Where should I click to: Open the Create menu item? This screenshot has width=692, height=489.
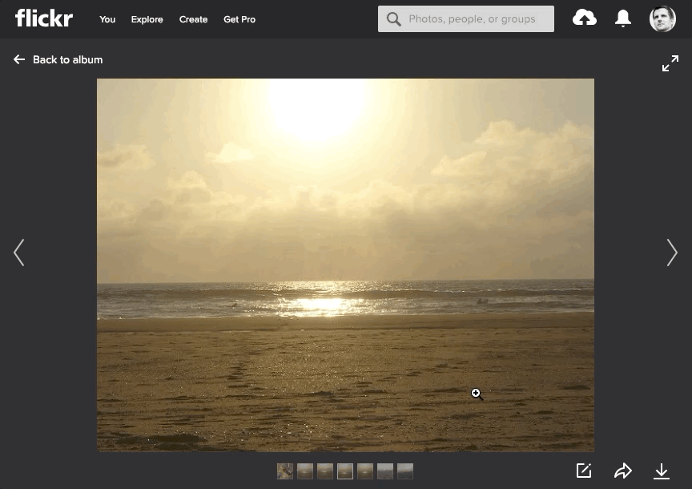tap(193, 19)
